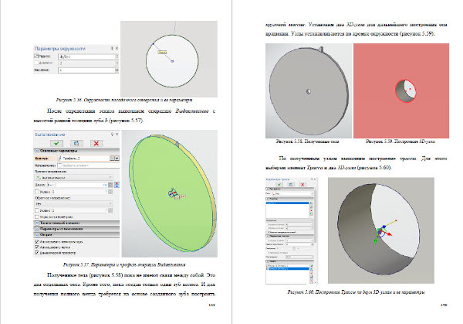Flip extrusion direction with red-blue arrow icon

[x=117, y=185]
